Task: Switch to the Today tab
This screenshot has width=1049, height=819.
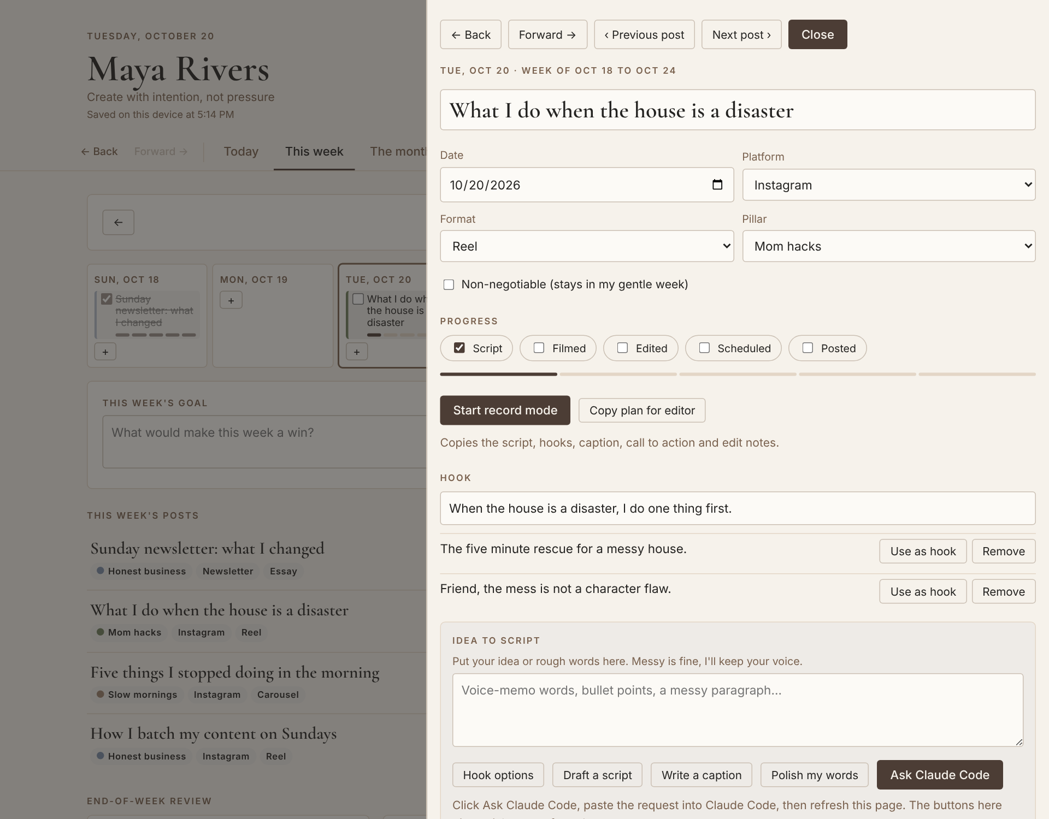Action: 241,151
